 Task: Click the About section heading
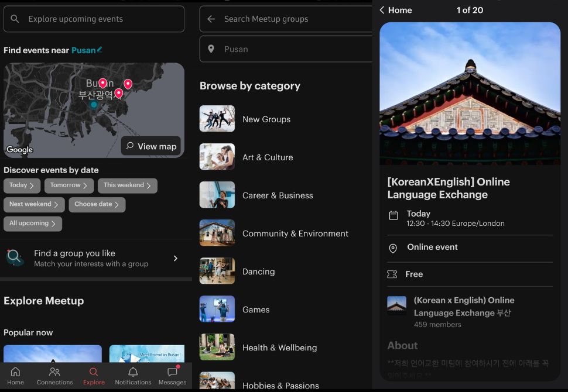click(x=402, y=346)
